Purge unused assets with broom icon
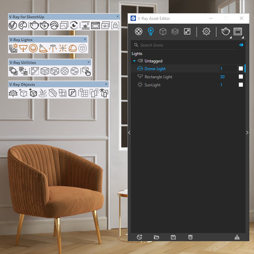Screen dimensions: 254x254 [x=237, y=237]
